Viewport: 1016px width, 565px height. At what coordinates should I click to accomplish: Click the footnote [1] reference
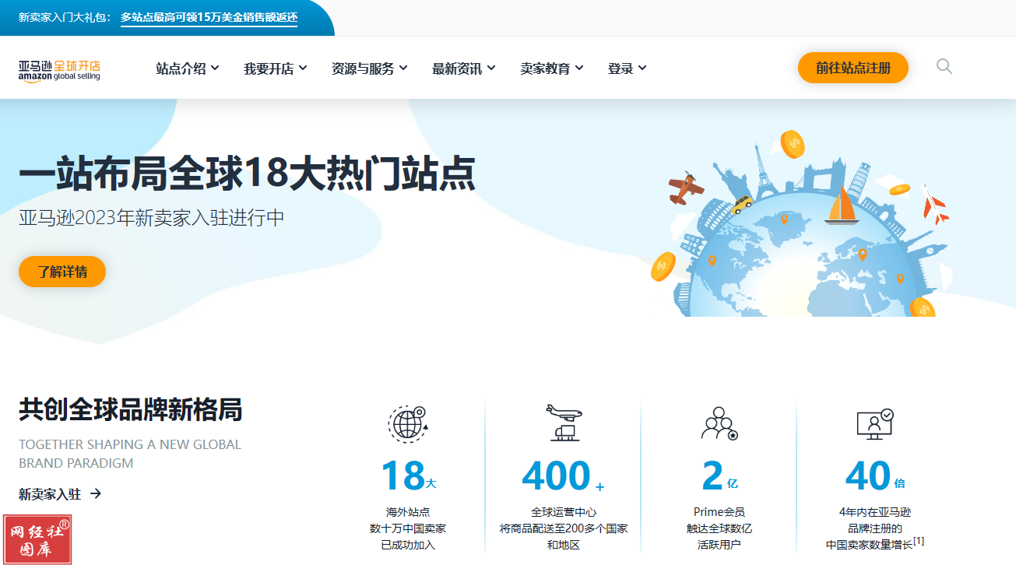(x=919, y=541)
